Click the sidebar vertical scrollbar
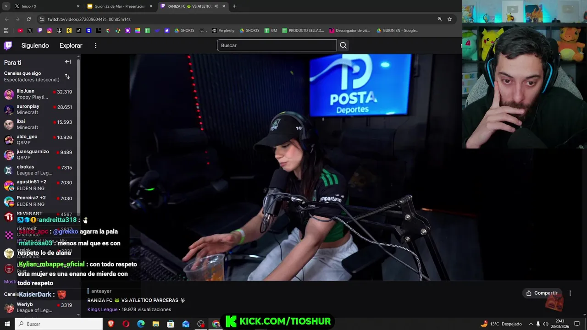 (x=78, y=137)
